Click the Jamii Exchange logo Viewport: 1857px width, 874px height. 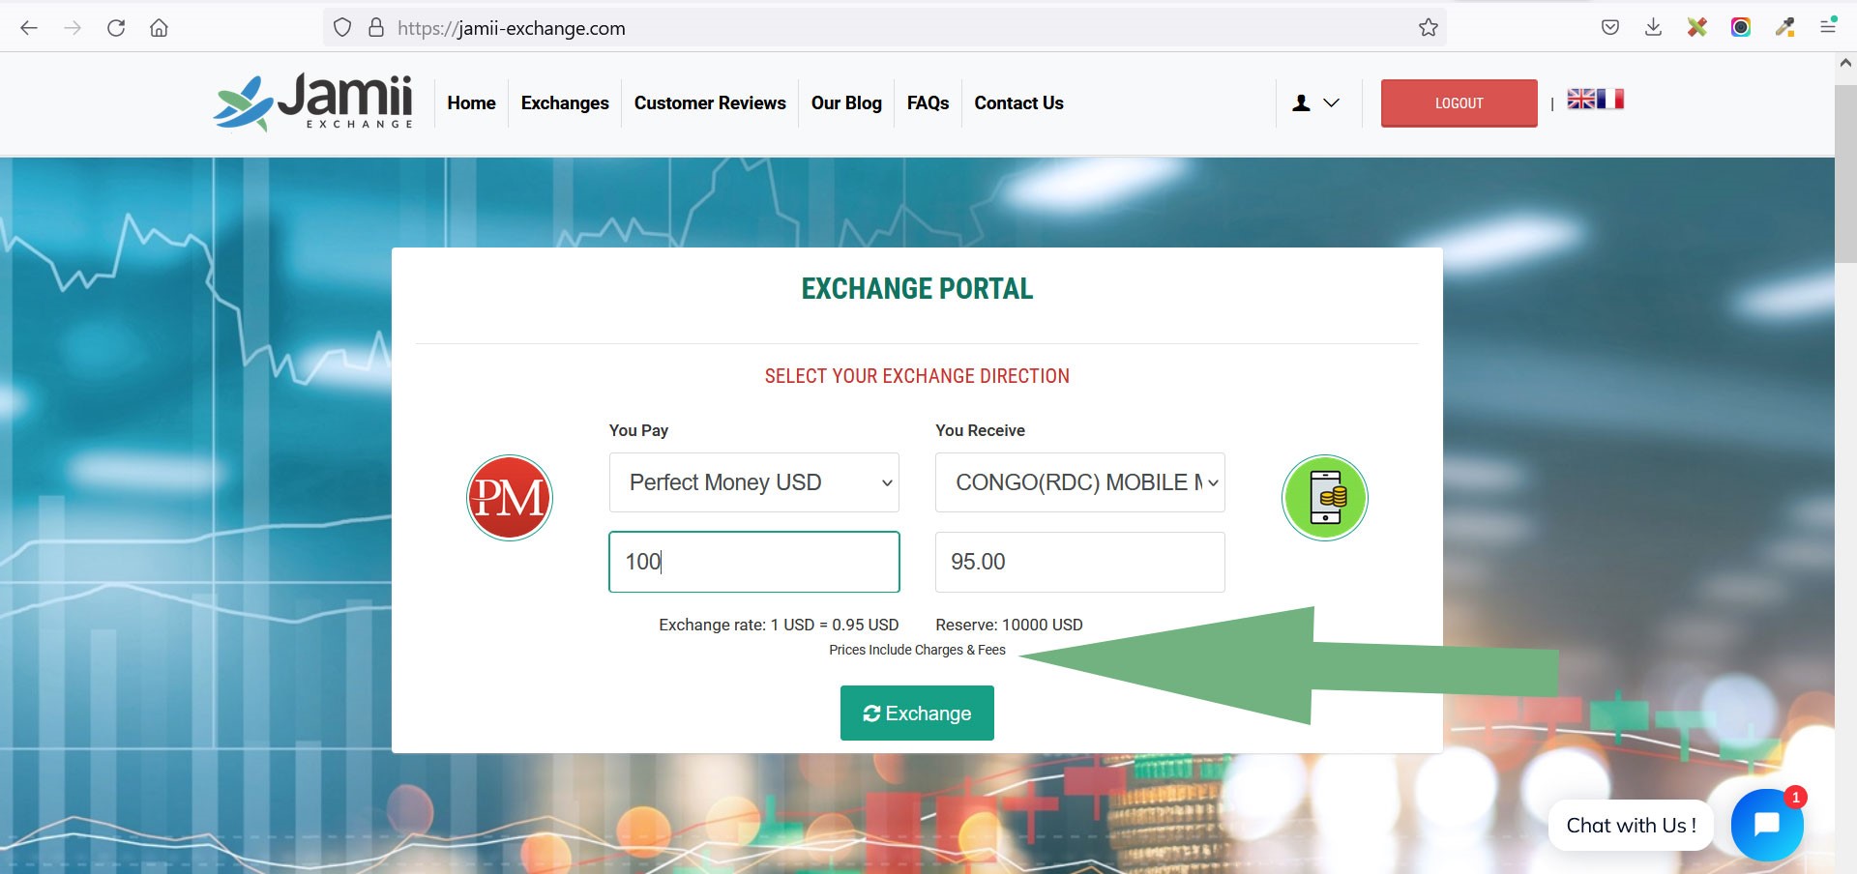314,102
